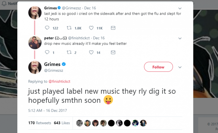Like the tweet with 11K likes

pos(91,28)
